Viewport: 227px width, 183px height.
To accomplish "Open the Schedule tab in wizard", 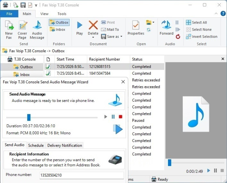I will [x=36, y=145].
